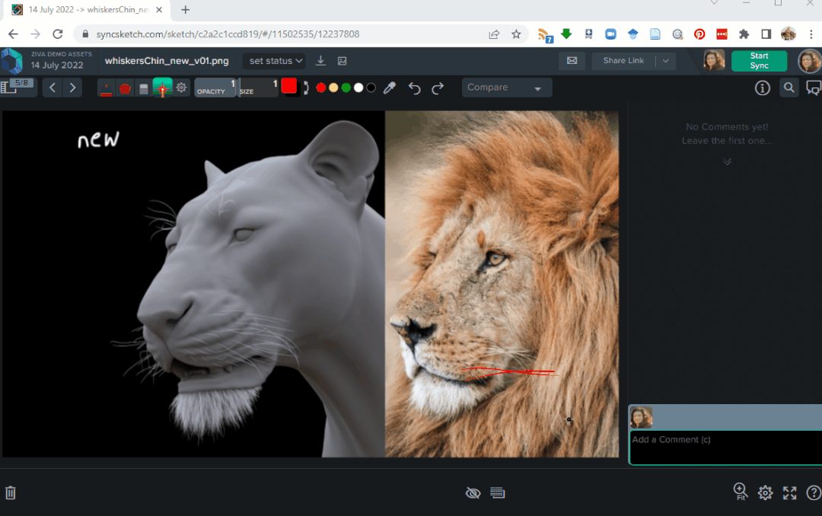Toggle fullscreen view mode

pos(789,492)
